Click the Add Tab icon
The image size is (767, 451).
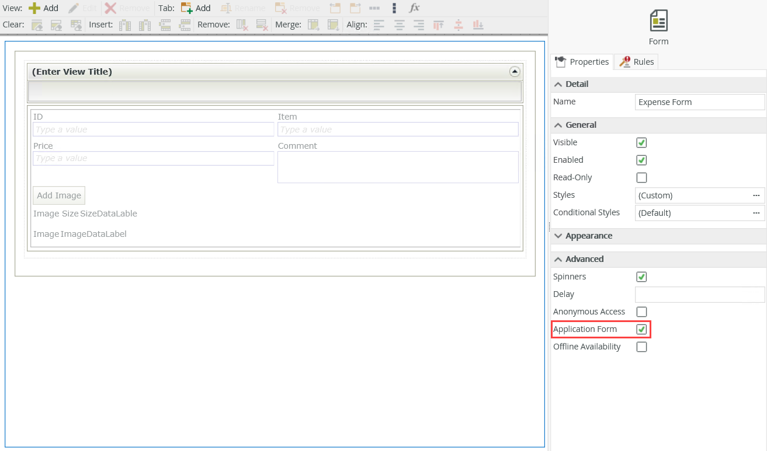(186, 8)
